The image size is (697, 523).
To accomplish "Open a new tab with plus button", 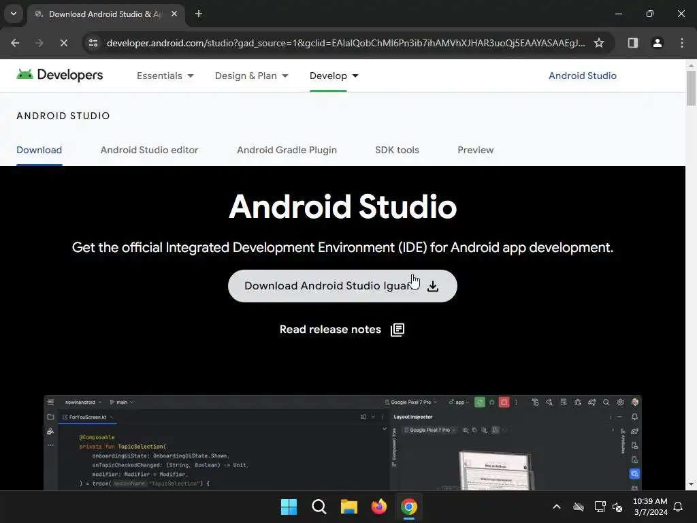I will tap(199, 14).
